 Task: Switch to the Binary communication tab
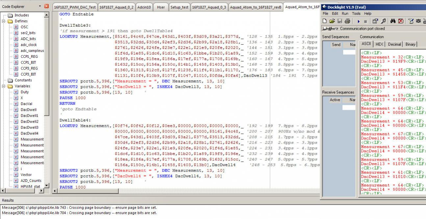(410, 44)
